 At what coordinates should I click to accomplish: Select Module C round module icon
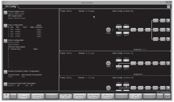click(108, 88)
